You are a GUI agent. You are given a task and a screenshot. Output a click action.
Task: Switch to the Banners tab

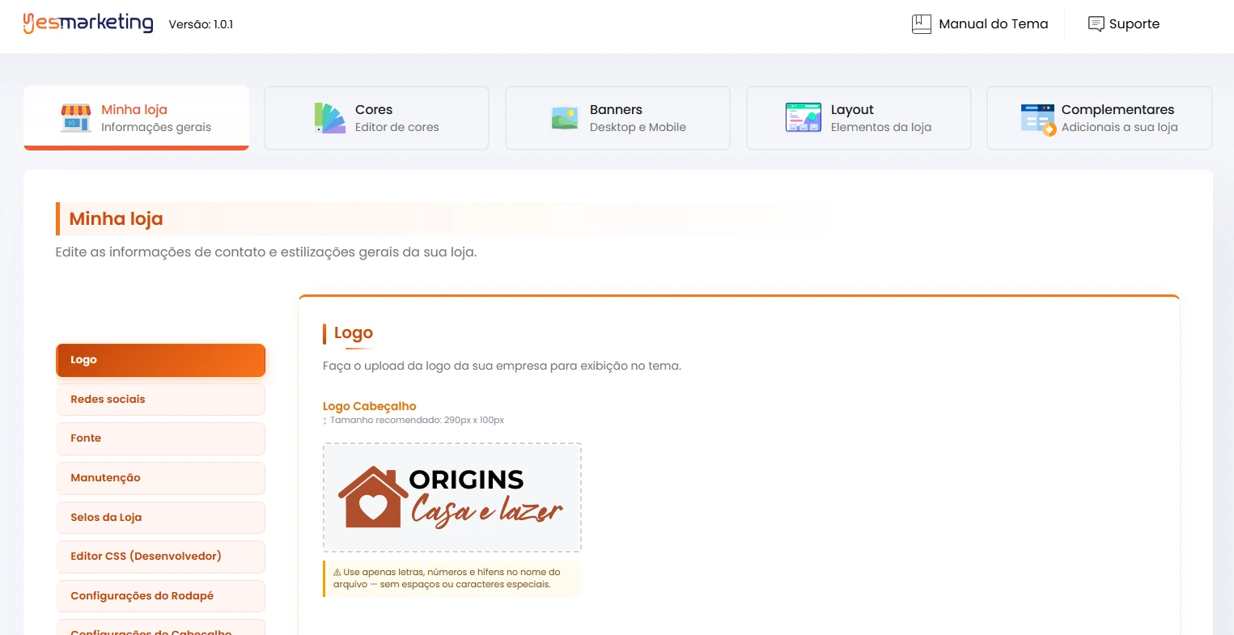click(618, 118)
